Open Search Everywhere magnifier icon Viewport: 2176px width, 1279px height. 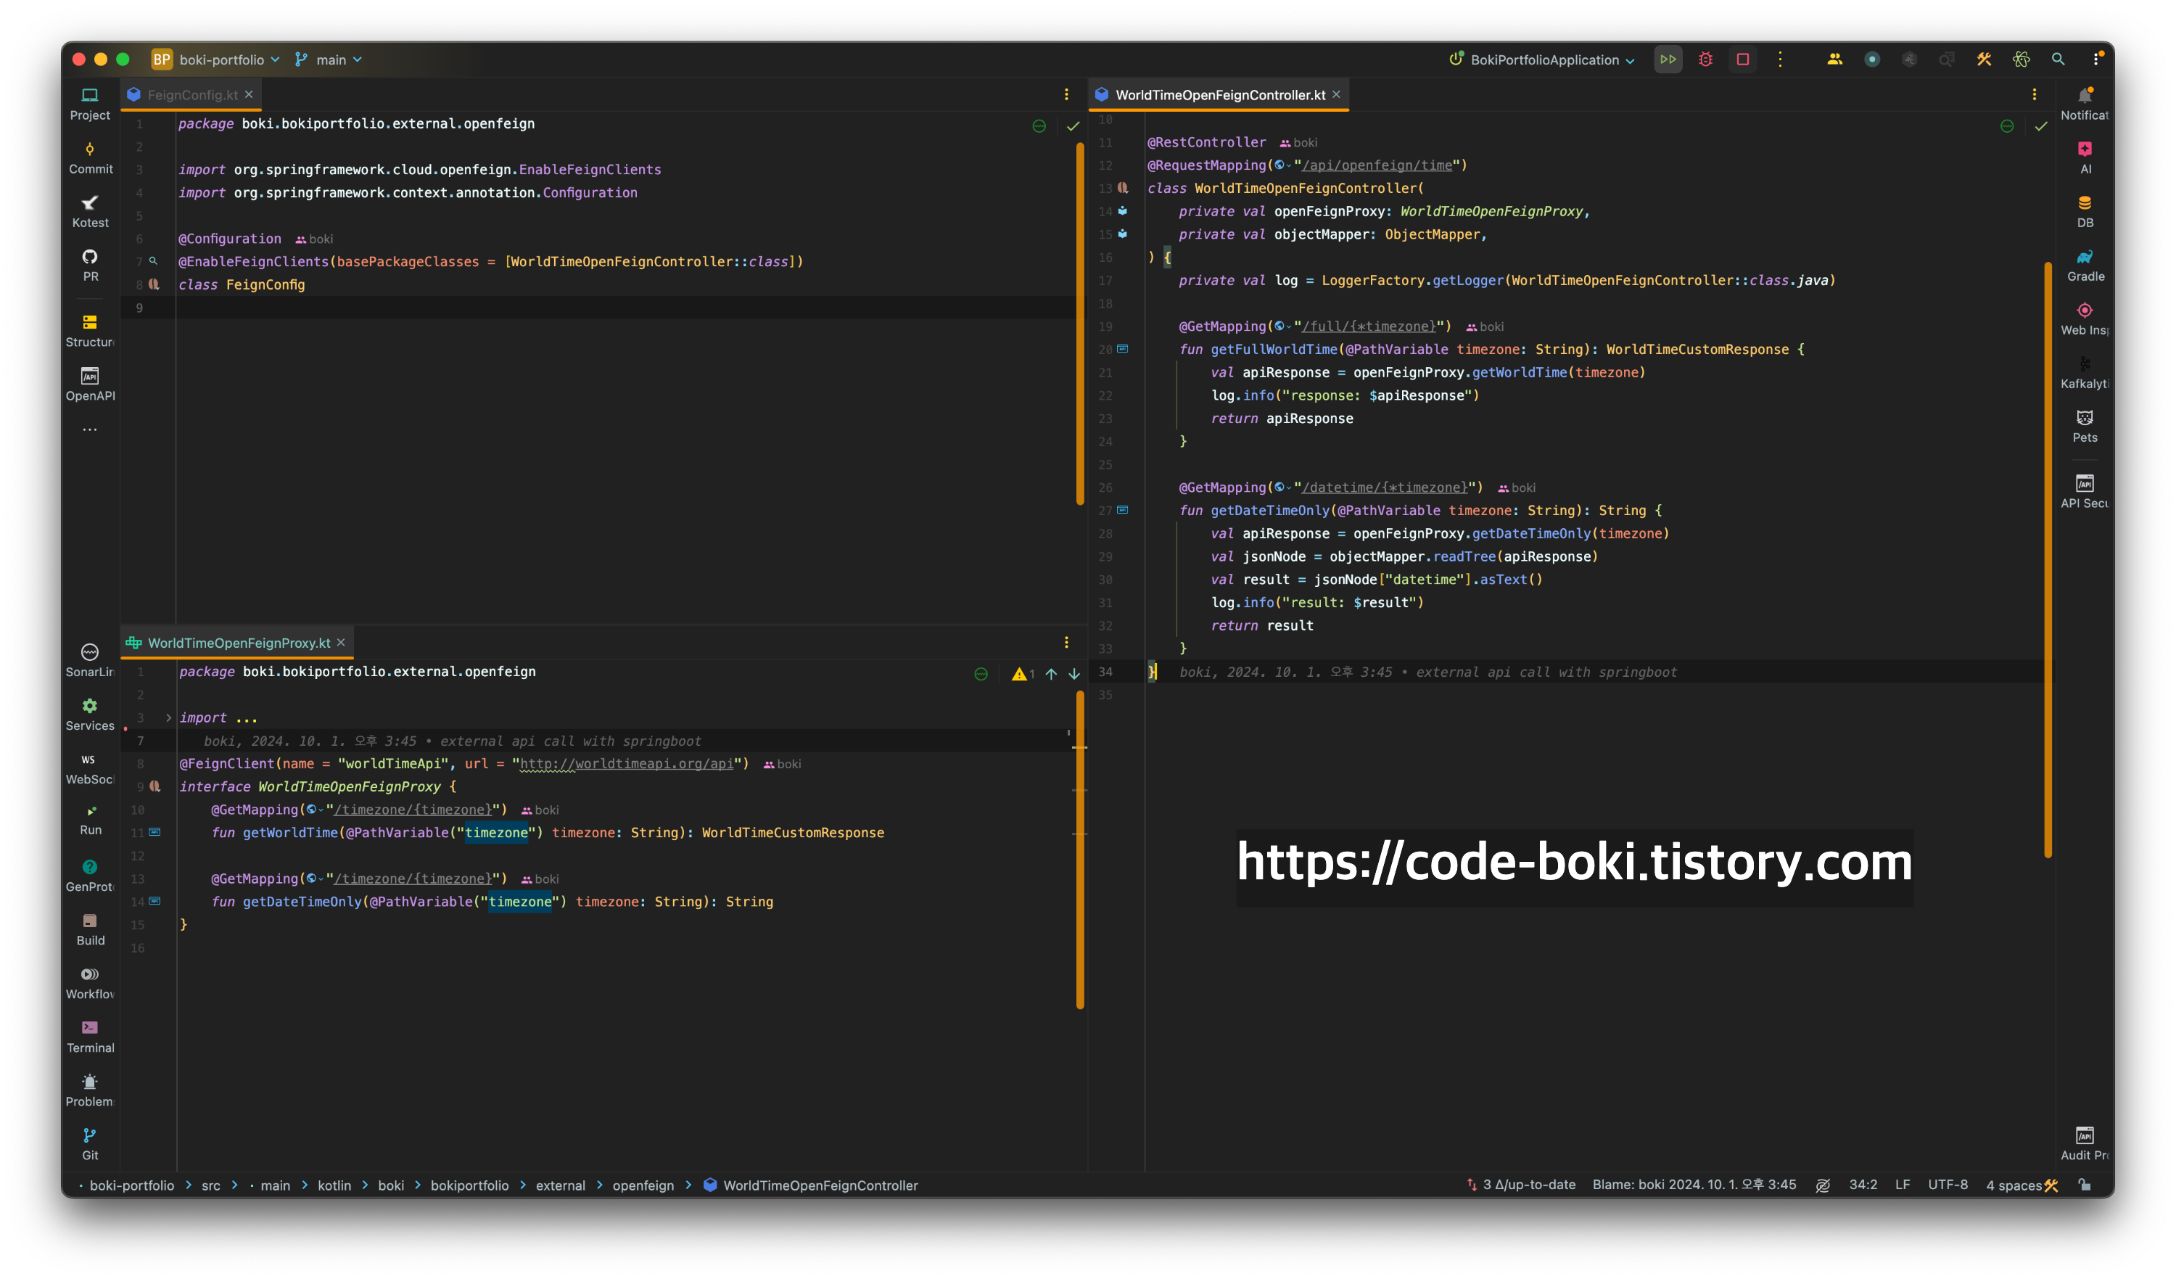pos(2058,59)
